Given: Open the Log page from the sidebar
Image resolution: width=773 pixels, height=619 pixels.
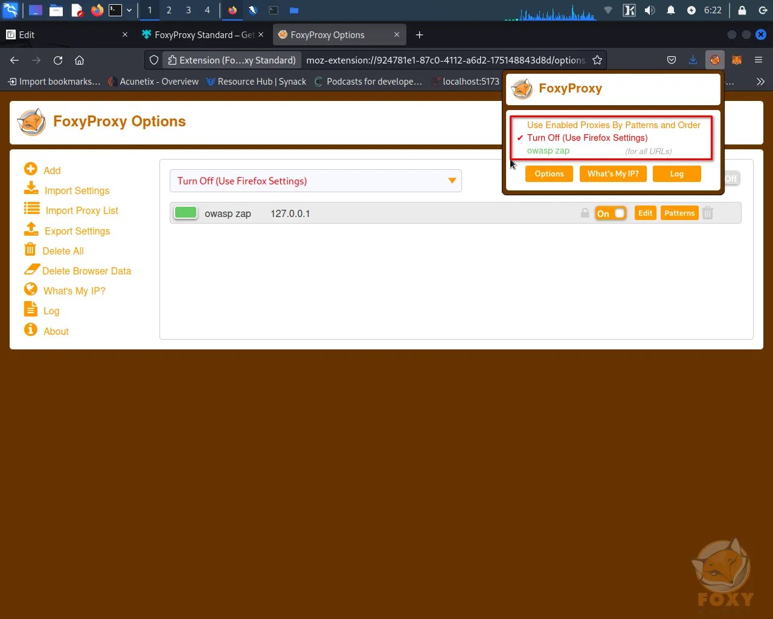Looking at the screenshot, I should [30, 310].
